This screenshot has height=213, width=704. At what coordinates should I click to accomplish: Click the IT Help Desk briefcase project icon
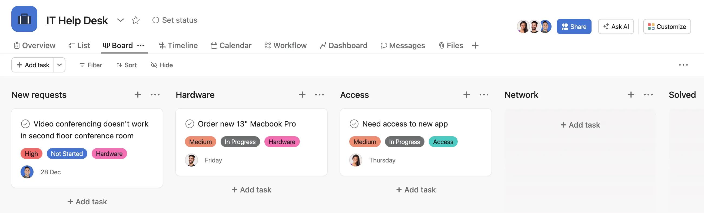24,19
